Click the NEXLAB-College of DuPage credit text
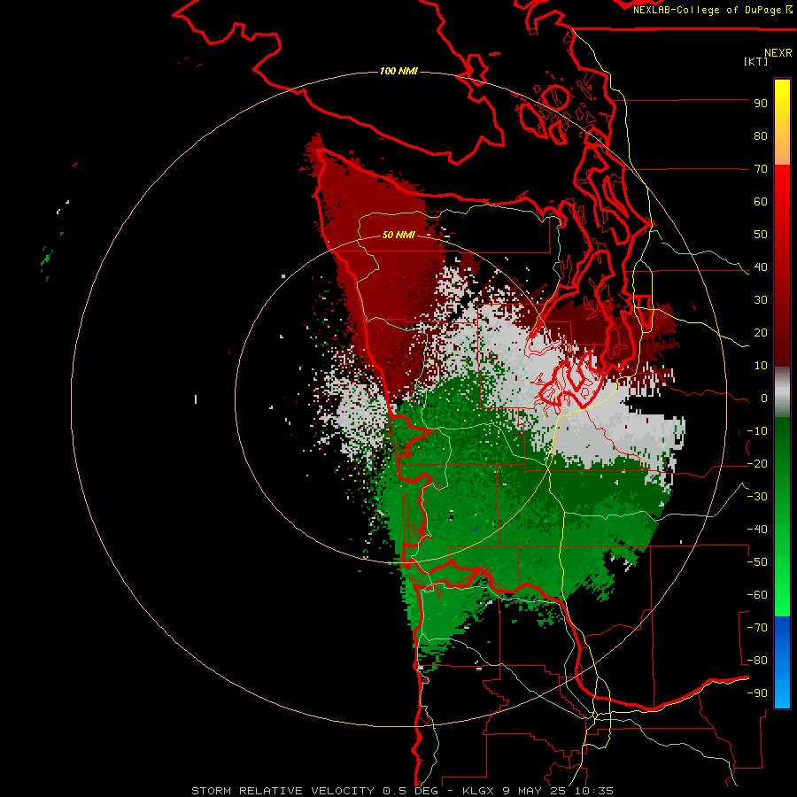 (x=713, y=10)
